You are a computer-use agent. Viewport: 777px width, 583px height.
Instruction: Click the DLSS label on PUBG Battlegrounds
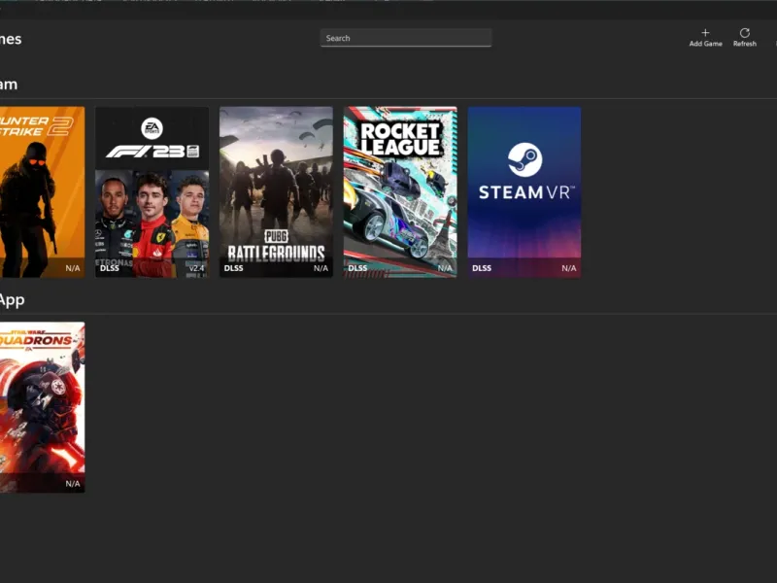click(x=233, y=268)
